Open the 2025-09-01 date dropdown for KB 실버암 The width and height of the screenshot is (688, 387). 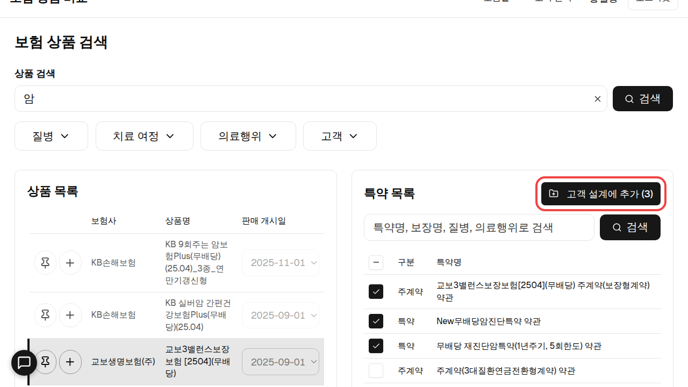281,315
